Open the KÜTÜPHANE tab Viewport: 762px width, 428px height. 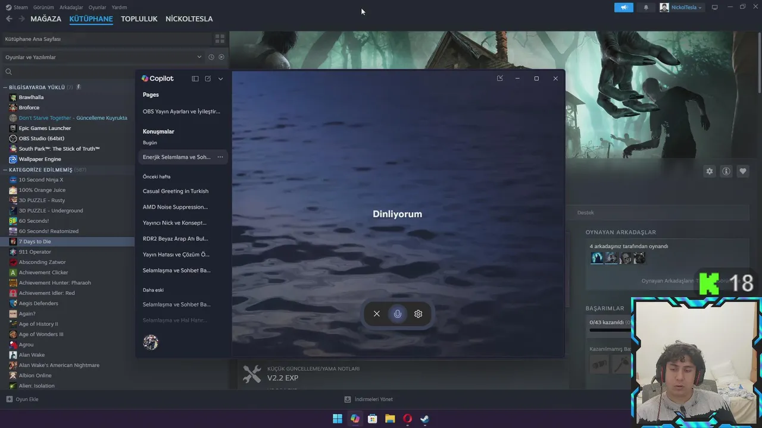[x=91, y=19]
